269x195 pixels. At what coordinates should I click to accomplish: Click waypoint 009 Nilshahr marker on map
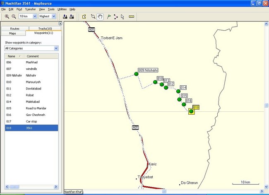pyautogui.click(x=136, y=74)
